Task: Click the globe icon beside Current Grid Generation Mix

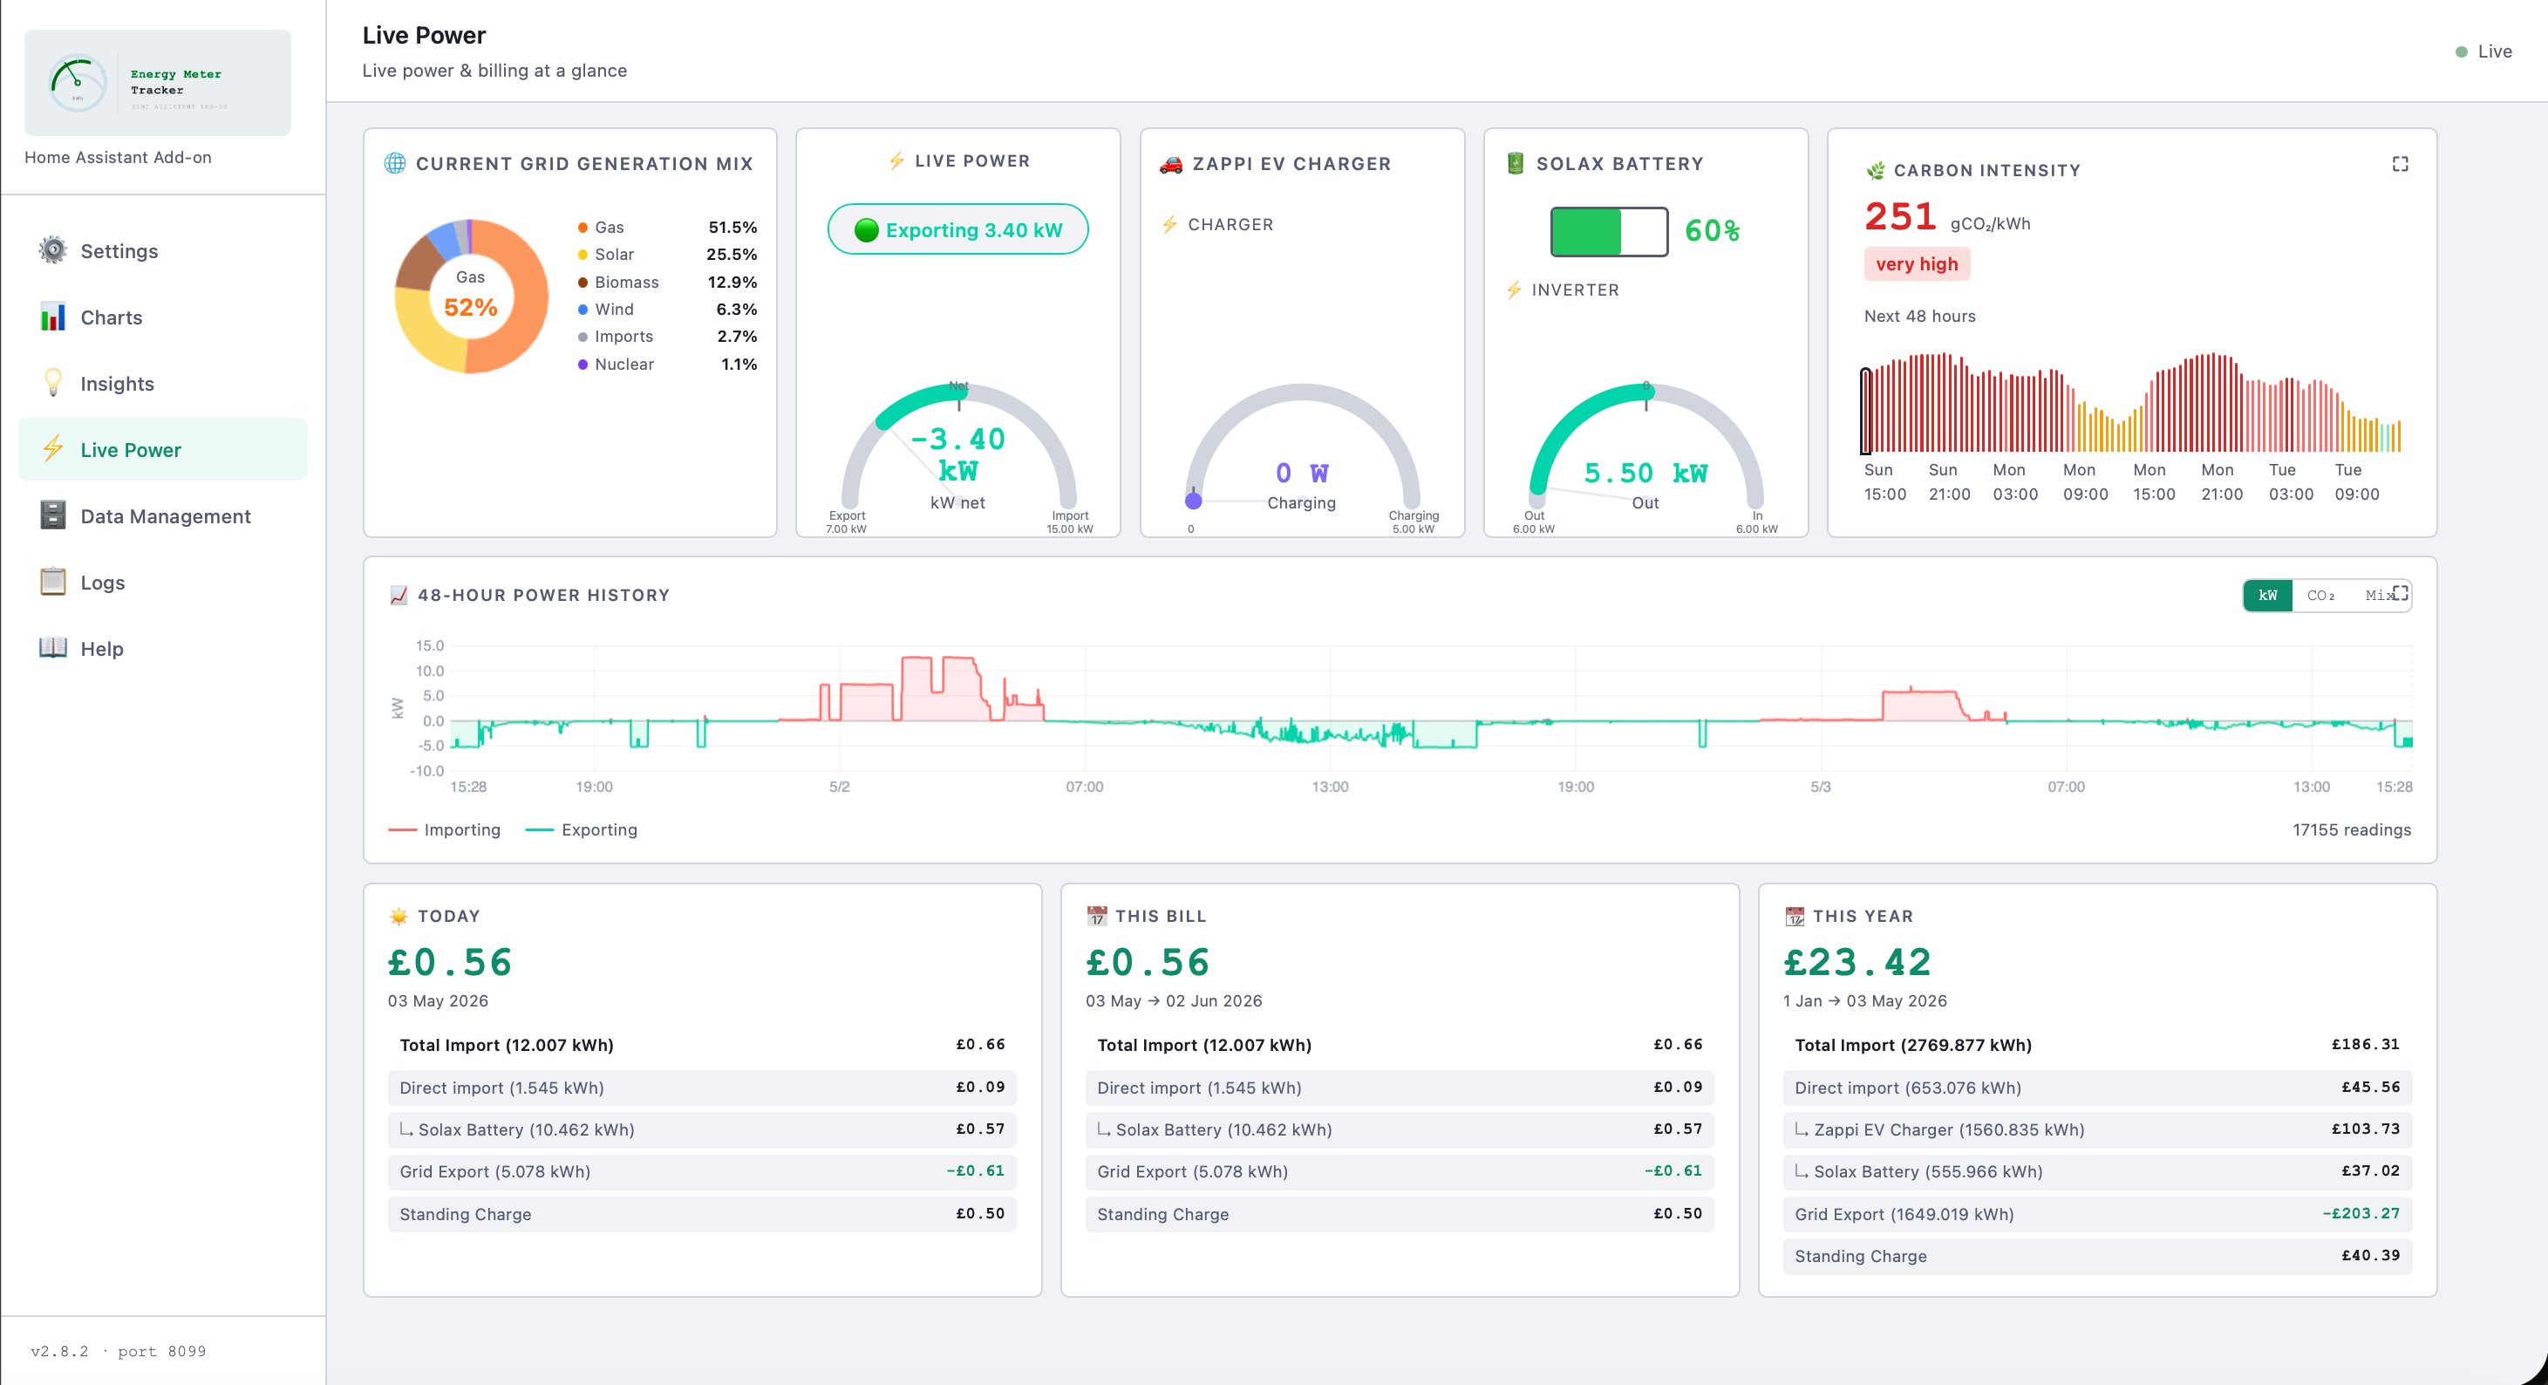Action: tap(395, 163)
